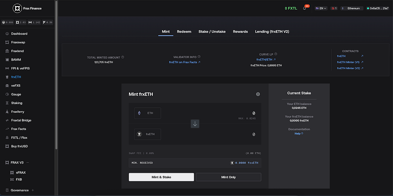Click the gas price indicator showing 1

(334, 8)
